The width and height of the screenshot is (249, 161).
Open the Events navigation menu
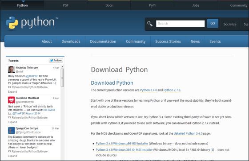[215, 41]
